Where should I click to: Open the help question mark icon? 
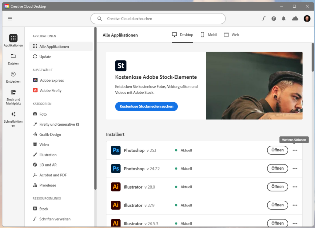tap(273, 19)
